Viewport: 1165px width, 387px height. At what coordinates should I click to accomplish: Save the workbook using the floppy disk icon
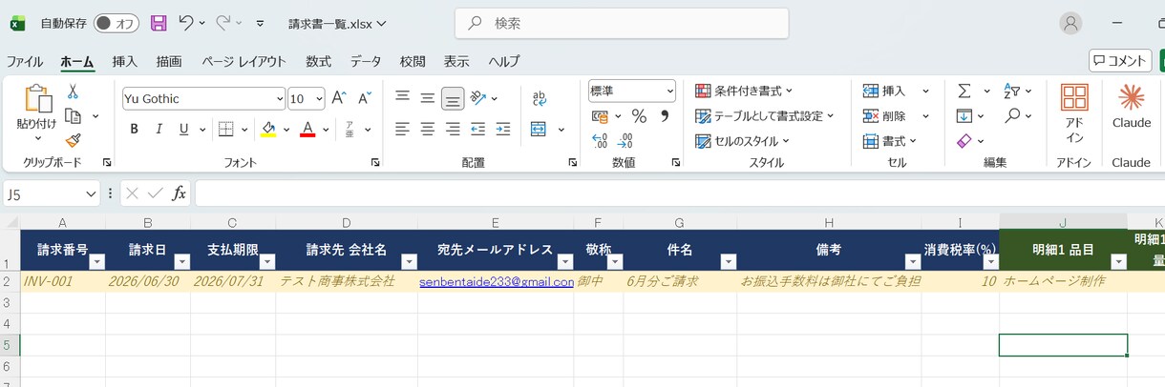click(159, 23)
